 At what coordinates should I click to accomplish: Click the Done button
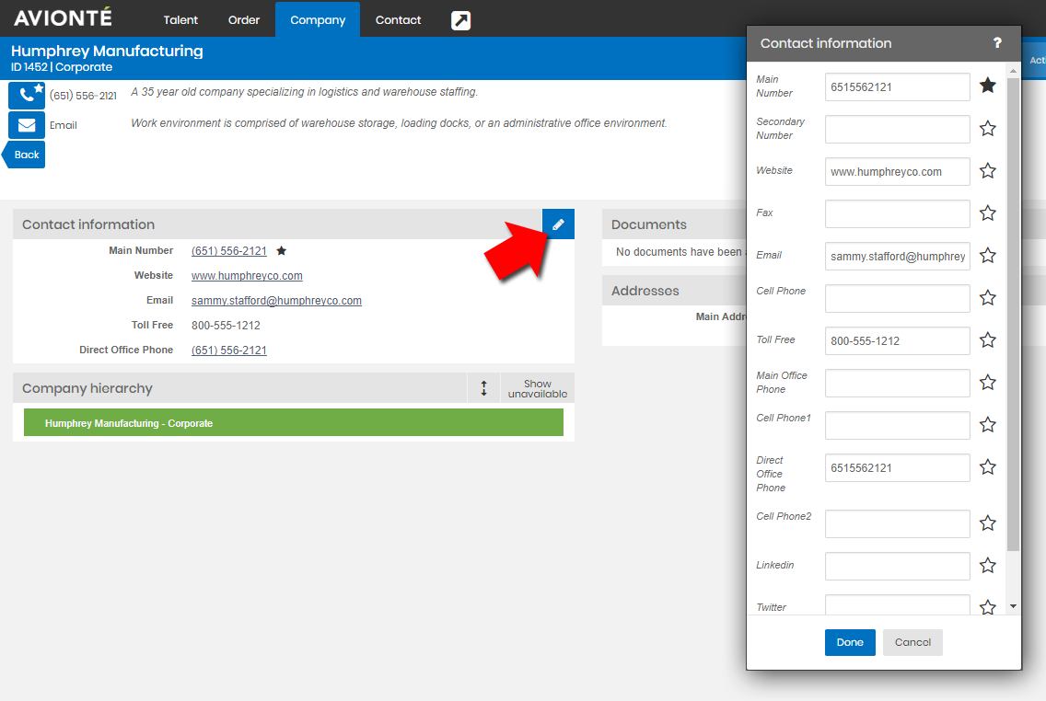(x=850, y=642)
